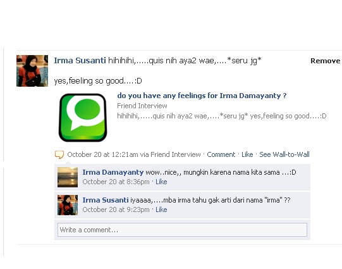Click the October 20 at 12:21am timestamp
342x269 pixels.
(102, 154)
